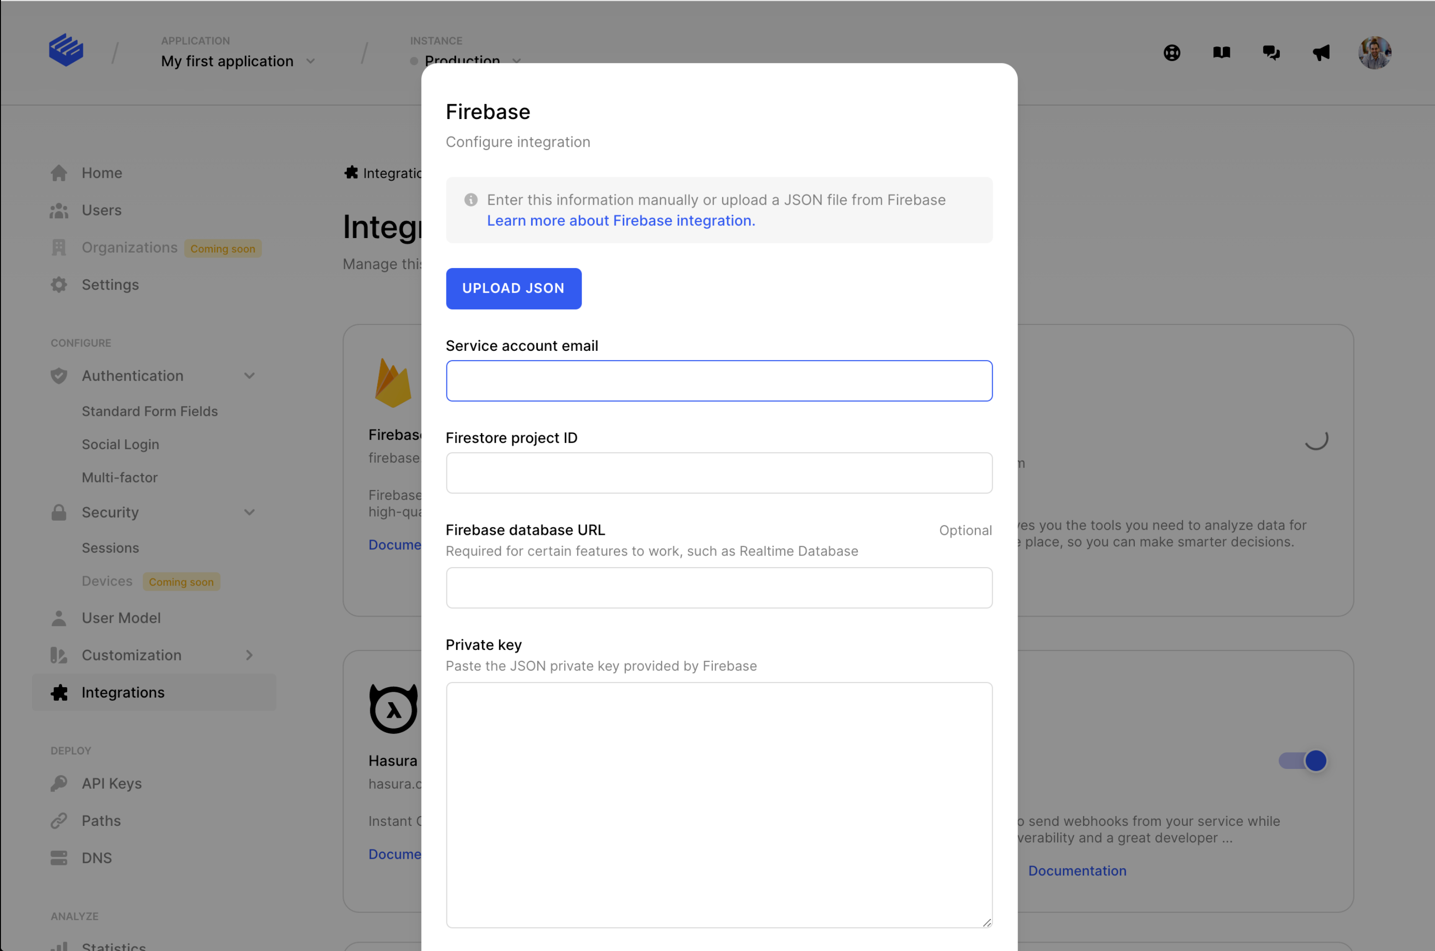Screen dimensions: 1435x951
Task: Click the Authentication shield icon
Action: [x=59, y=375]
